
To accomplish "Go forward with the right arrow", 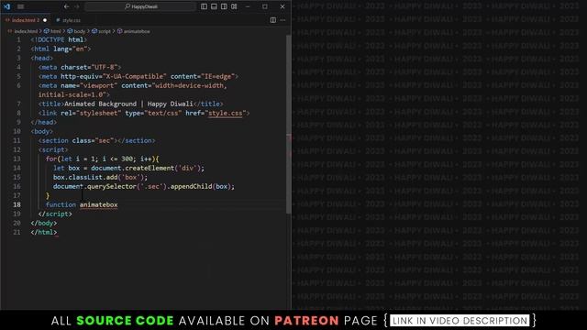I will point(77,6).
